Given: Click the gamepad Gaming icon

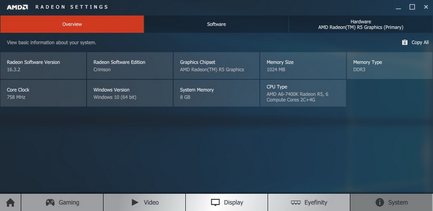Looking at the screenshot, I should click(50, 202).
